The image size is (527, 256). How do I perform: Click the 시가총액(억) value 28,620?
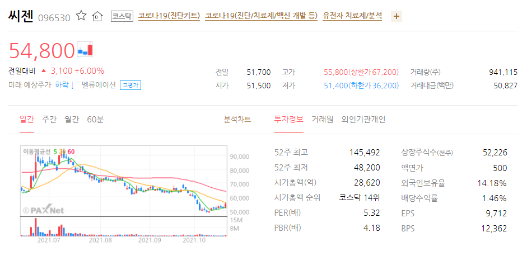pyautogui.click(x=367, y=183)
